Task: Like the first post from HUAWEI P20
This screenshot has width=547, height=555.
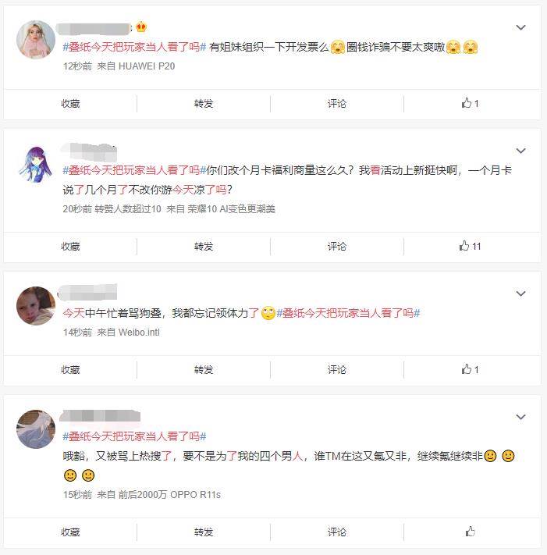Action: pos(470,103)
